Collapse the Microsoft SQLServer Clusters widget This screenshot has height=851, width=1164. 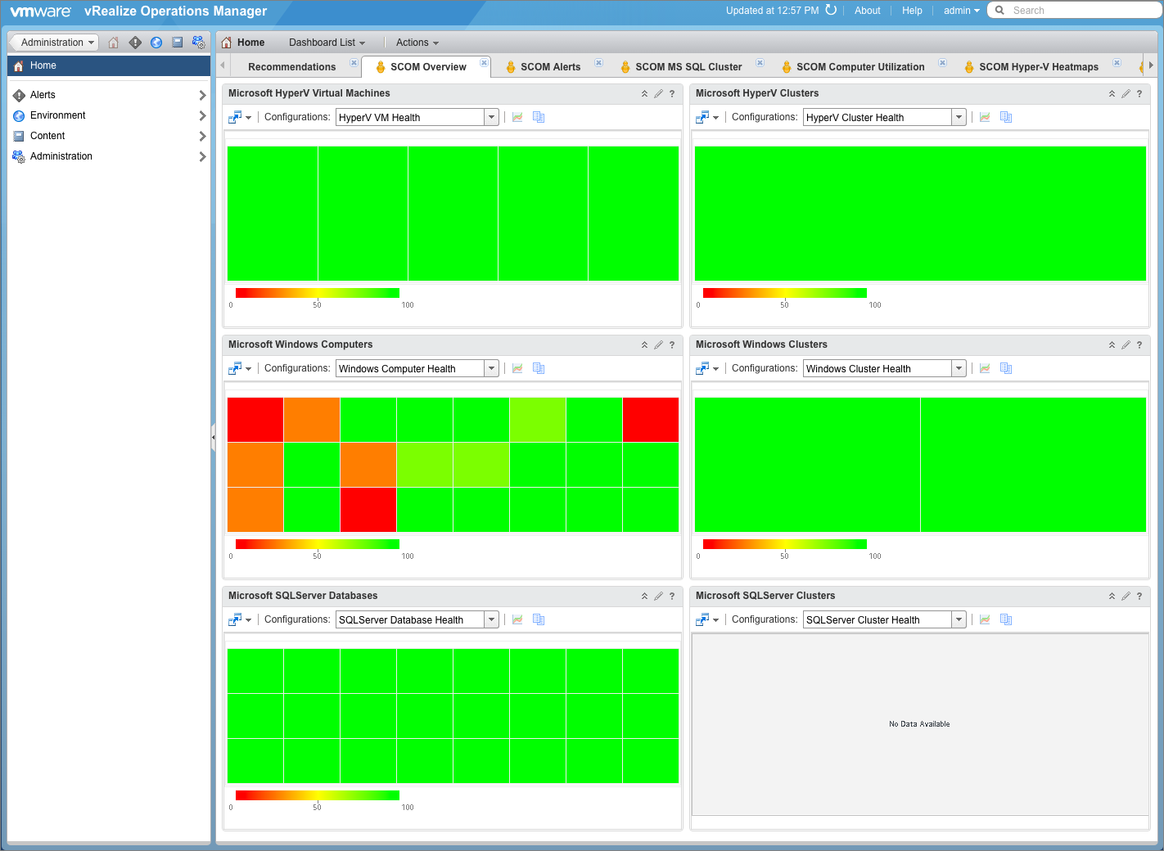1112,597
